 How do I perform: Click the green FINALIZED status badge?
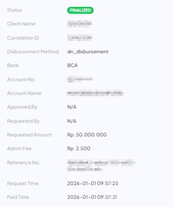80,10
